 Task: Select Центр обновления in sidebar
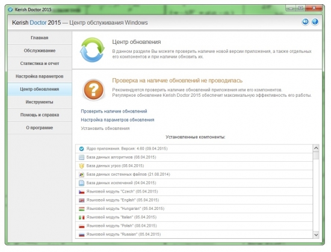pos(40,89)
